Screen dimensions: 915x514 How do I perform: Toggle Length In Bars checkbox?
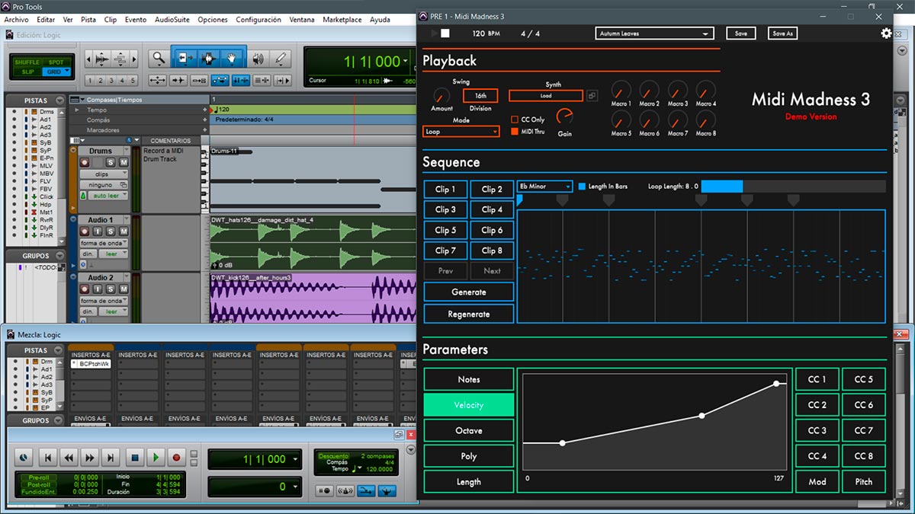582,186
